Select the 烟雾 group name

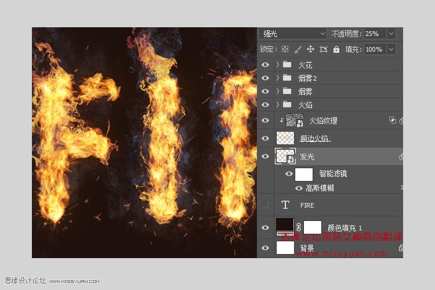coord(305,91)
